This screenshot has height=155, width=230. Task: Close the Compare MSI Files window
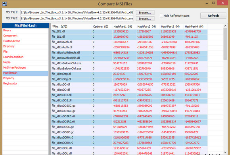(x=223, y=3)
